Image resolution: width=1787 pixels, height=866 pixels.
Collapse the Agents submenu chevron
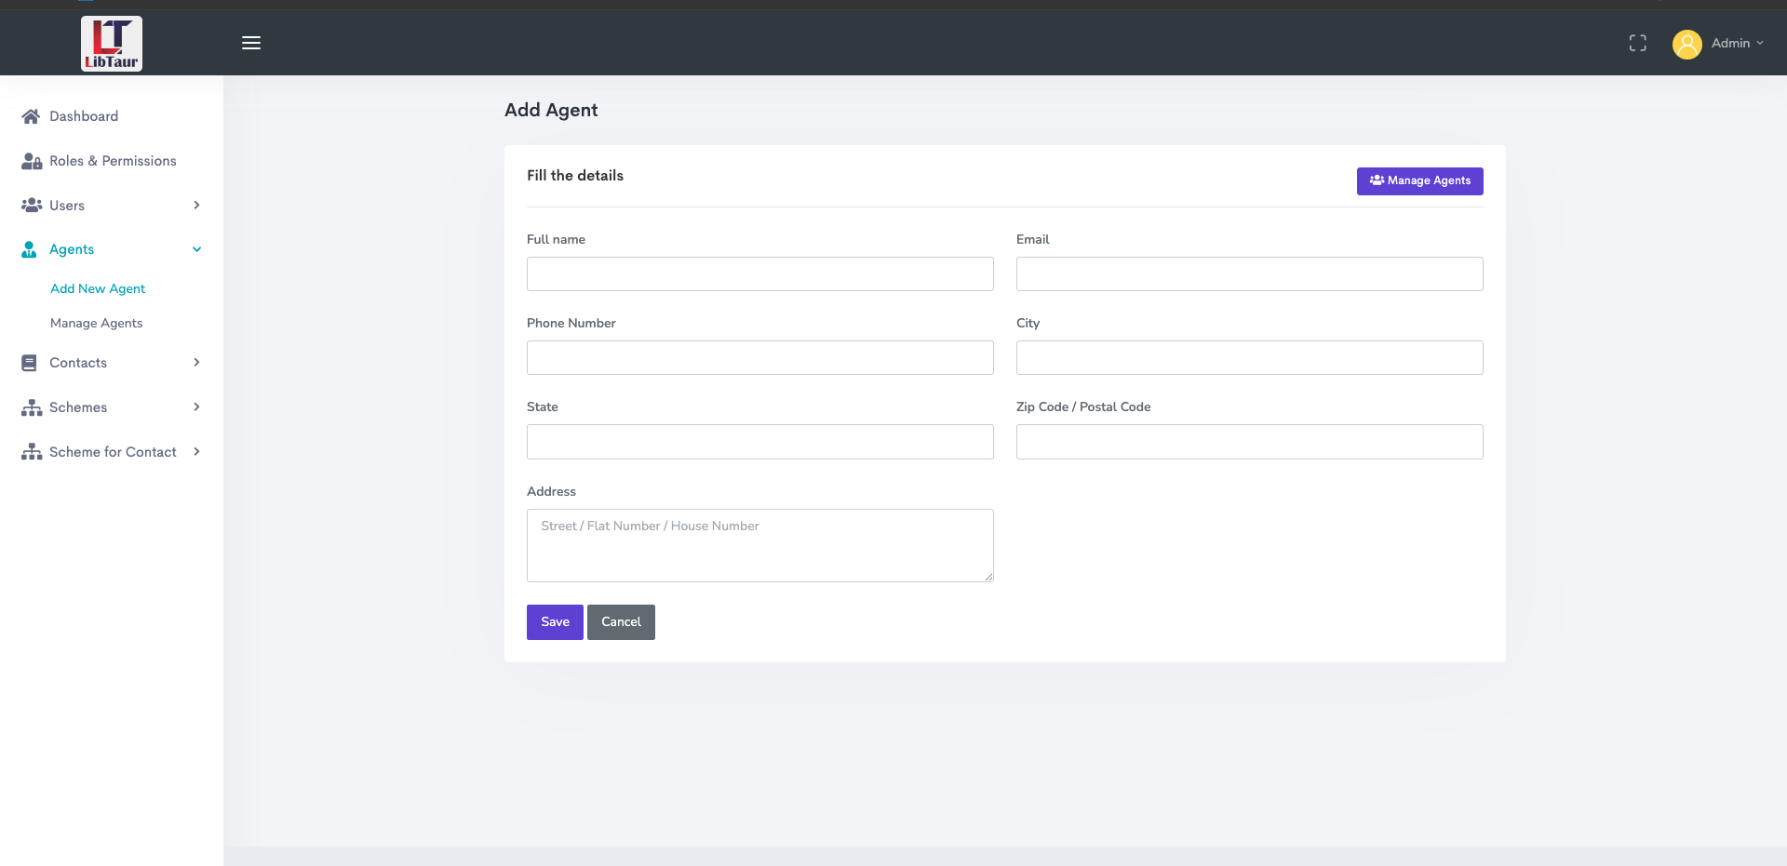pyautogui.click(x=196, y=249)
